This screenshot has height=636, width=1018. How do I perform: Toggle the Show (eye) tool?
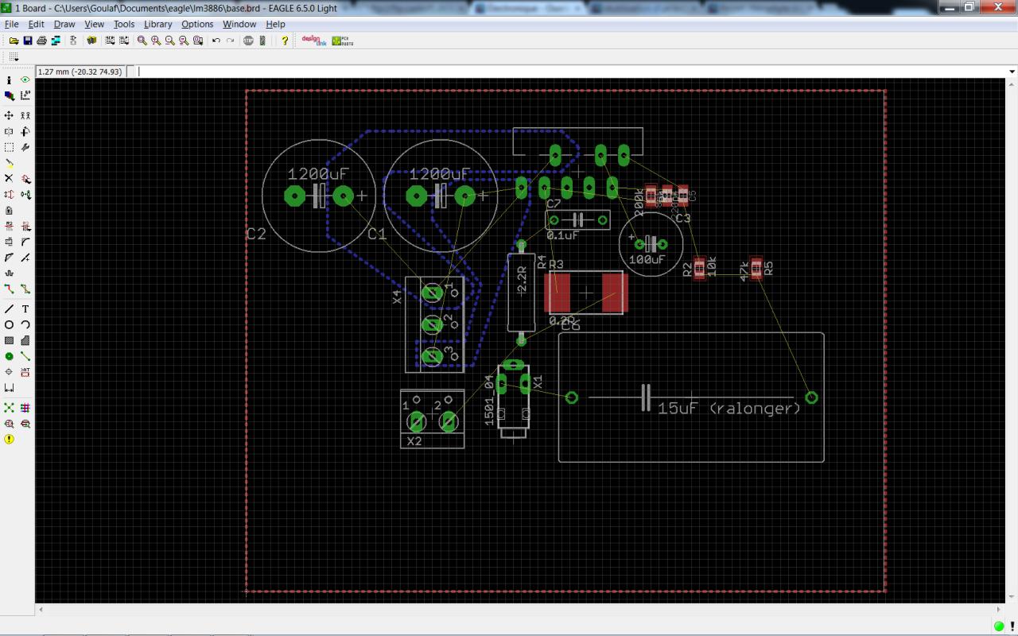pyautogui.click(x=25, y=80)
